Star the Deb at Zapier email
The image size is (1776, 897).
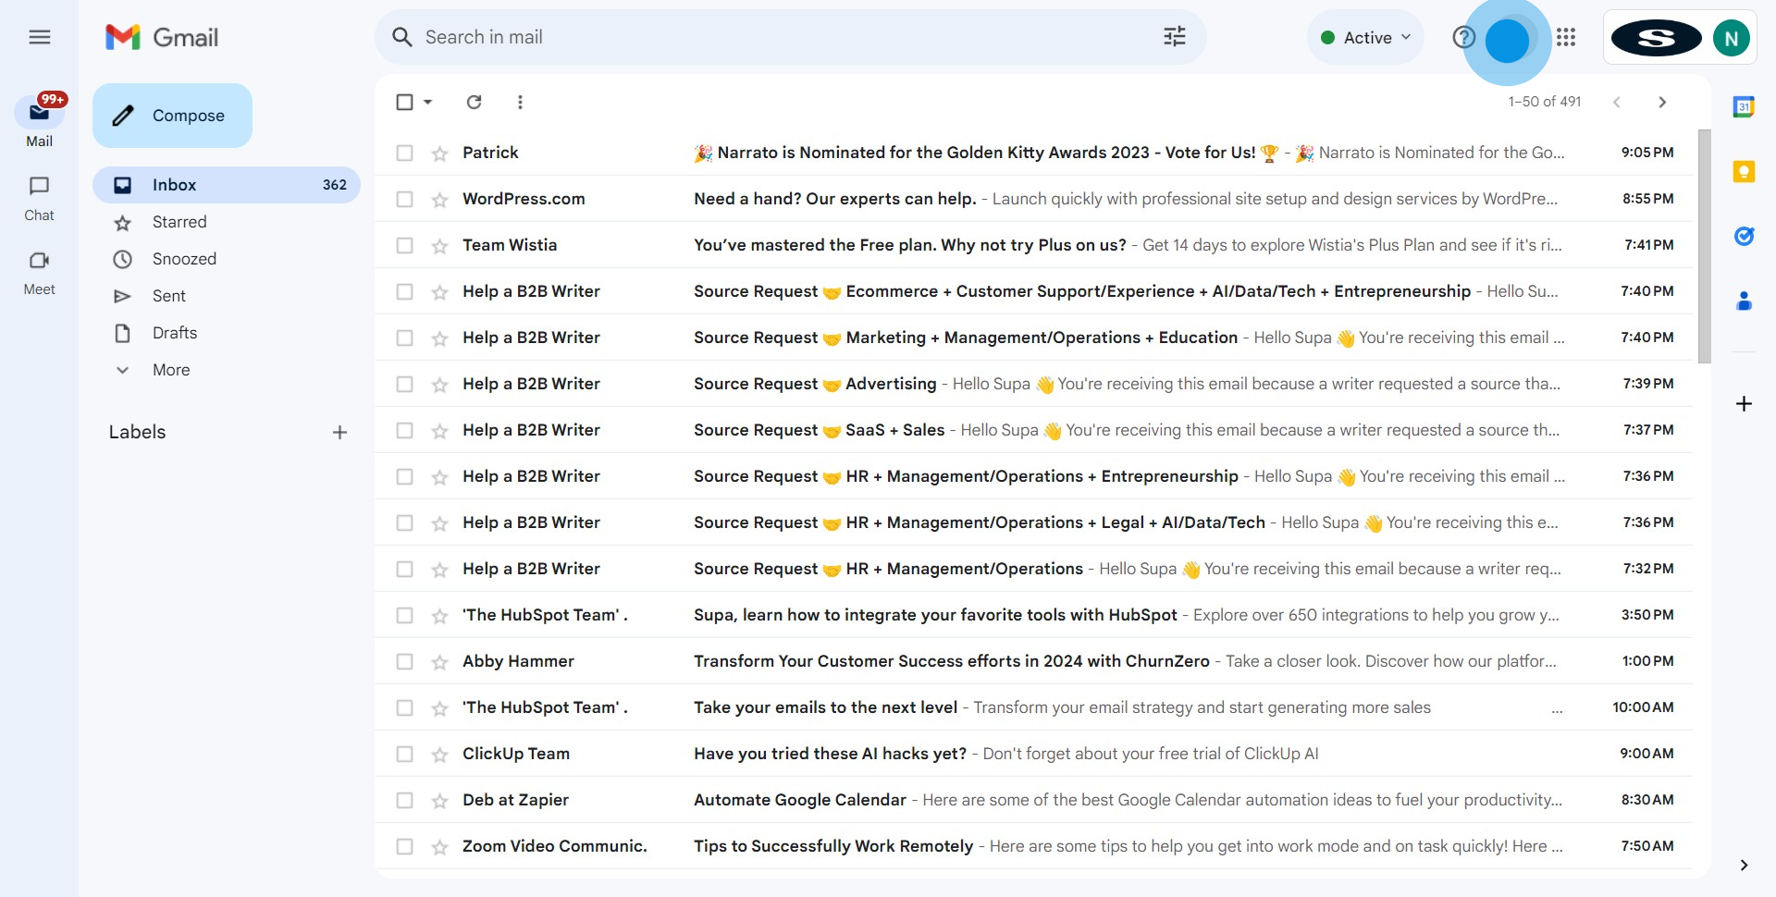click(439, 801)
